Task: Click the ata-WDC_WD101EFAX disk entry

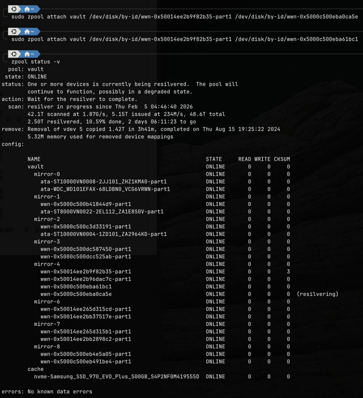Action: coord(105,189)
